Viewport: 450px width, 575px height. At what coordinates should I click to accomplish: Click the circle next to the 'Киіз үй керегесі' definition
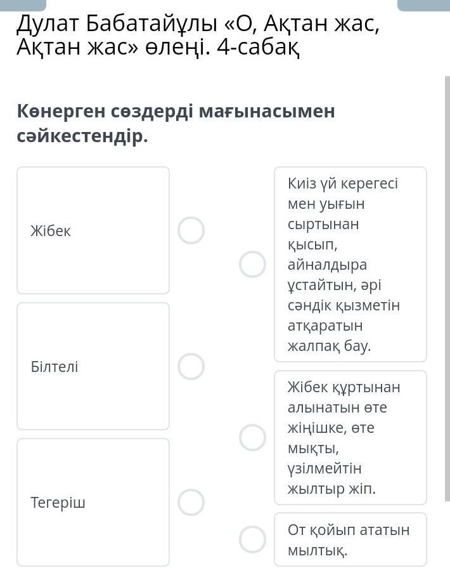coord(252,264)
